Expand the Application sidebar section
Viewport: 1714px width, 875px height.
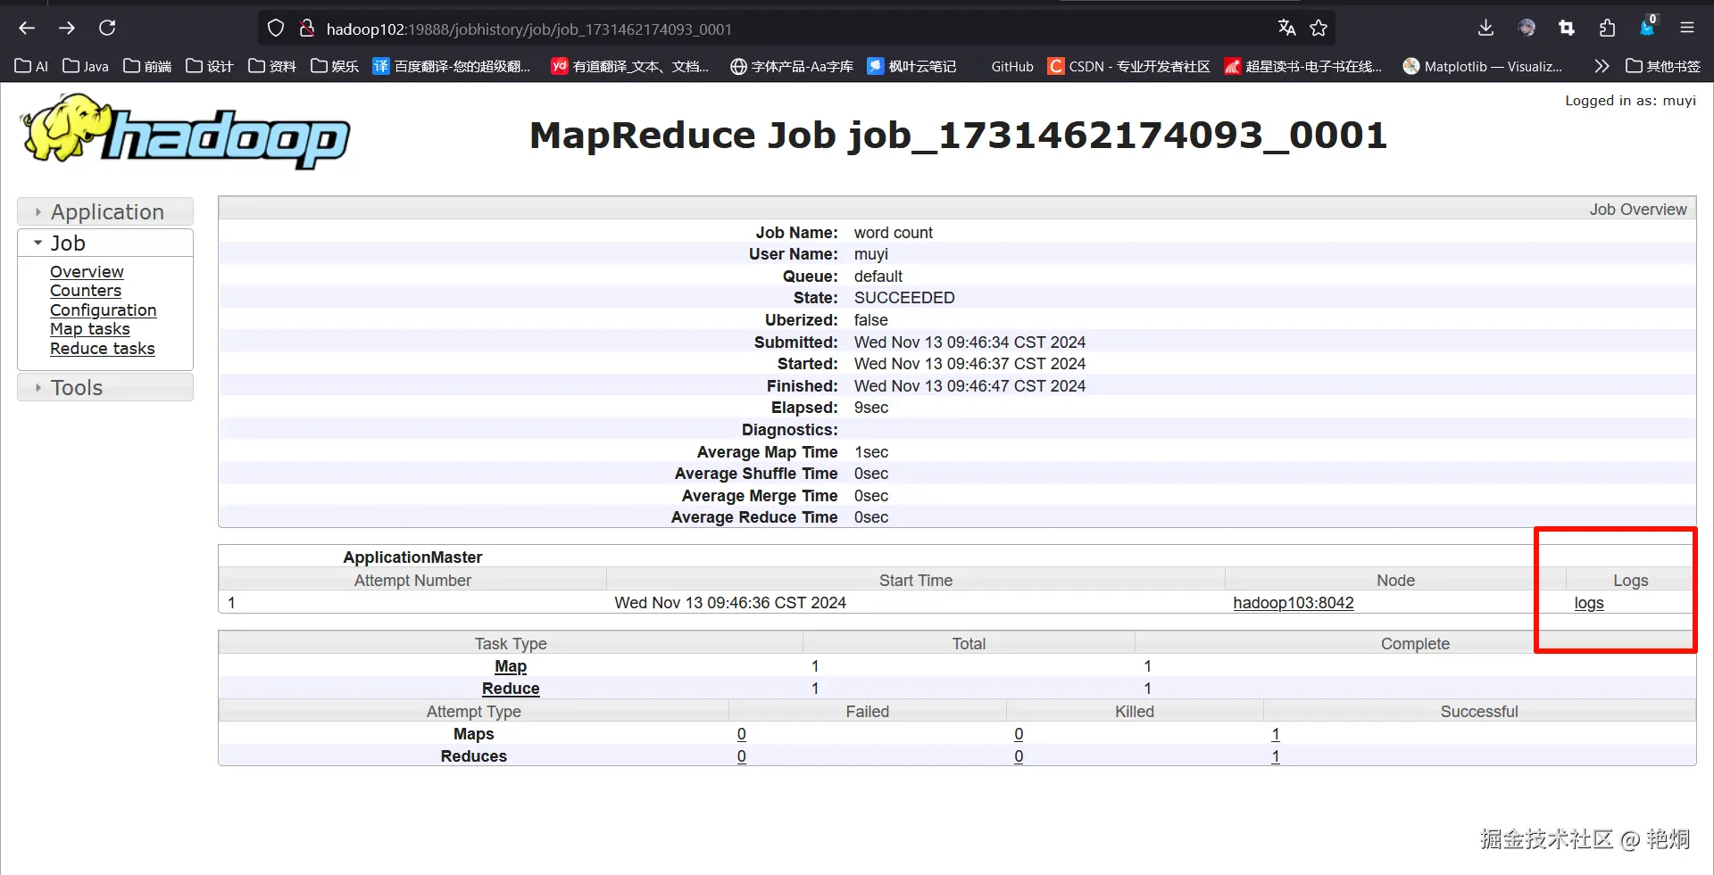pos(106,212)
